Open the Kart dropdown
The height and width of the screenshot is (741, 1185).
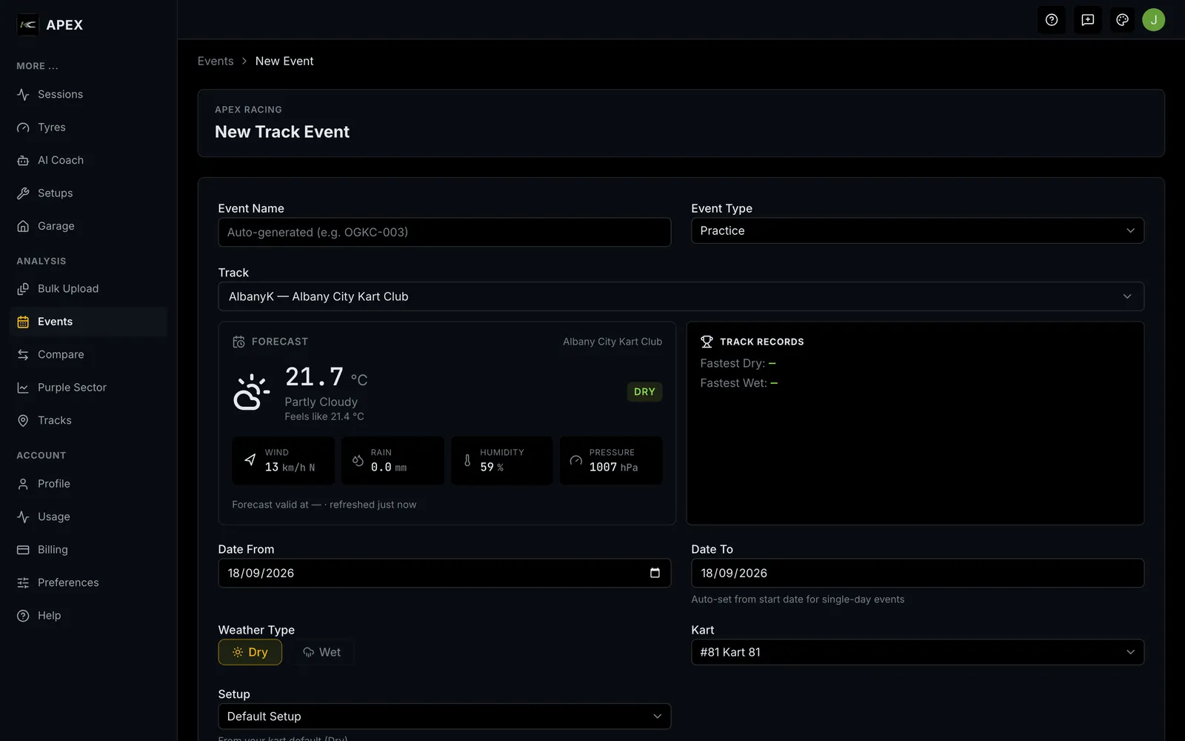pyautogui.click(x=918, y=652)
